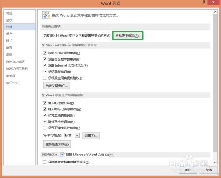Viewport: 221px width, 178px height.
Task: Enable 仅根据主词典提供建议 checkbox
Action: 45,78
